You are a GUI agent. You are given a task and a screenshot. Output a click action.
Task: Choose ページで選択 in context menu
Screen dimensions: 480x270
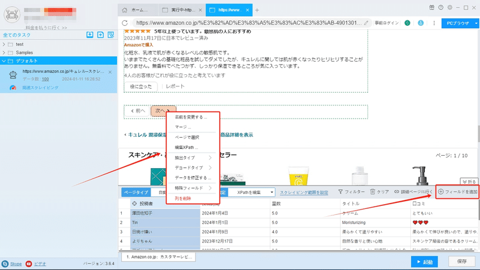tap(187, 138)
